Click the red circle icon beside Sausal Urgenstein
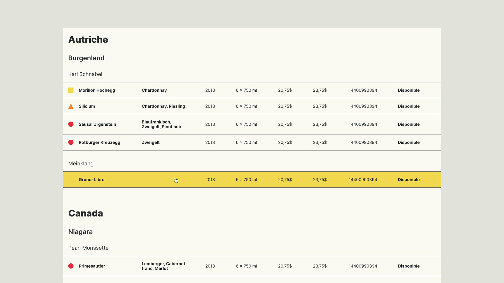This screenshot has width=504, height=283. (x=71, y=124)
